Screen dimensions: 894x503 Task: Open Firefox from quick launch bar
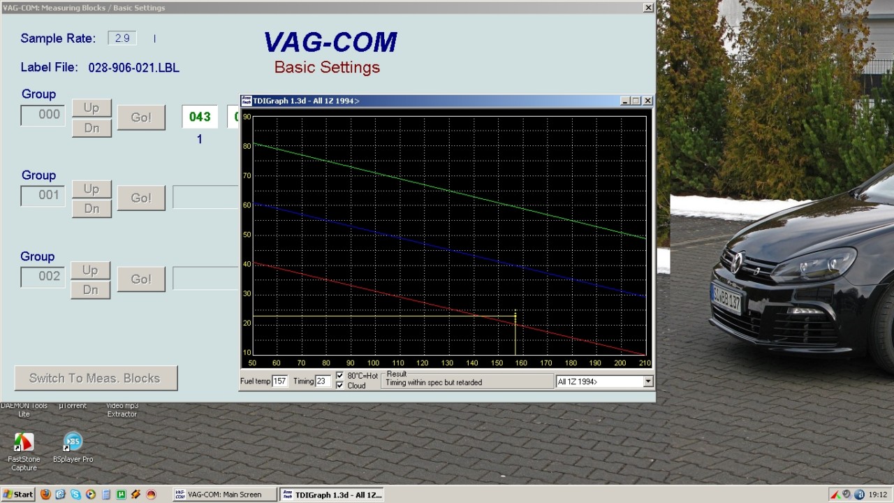click(x=45, y=495)
